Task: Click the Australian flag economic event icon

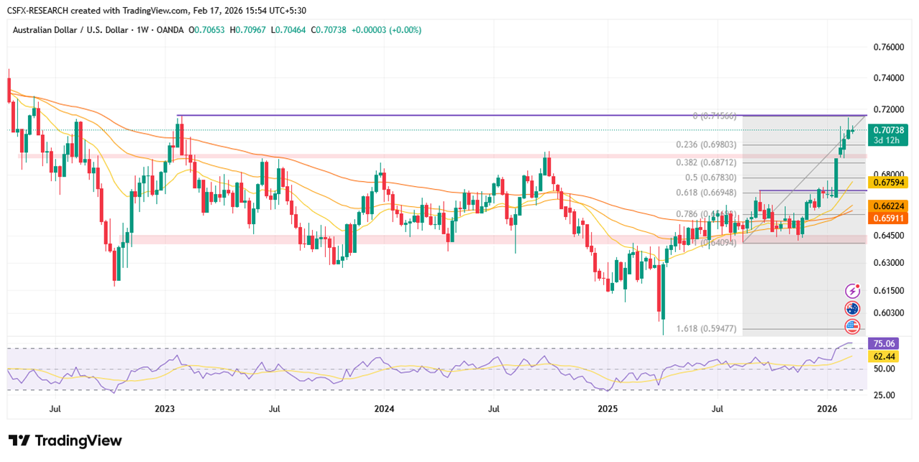Action: [x=852, y=308]
